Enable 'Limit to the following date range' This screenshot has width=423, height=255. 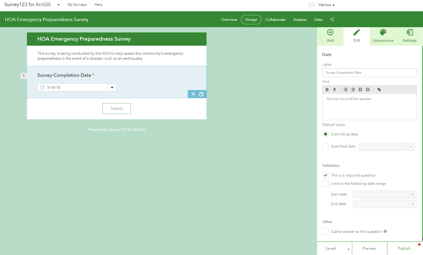[325, 183]
